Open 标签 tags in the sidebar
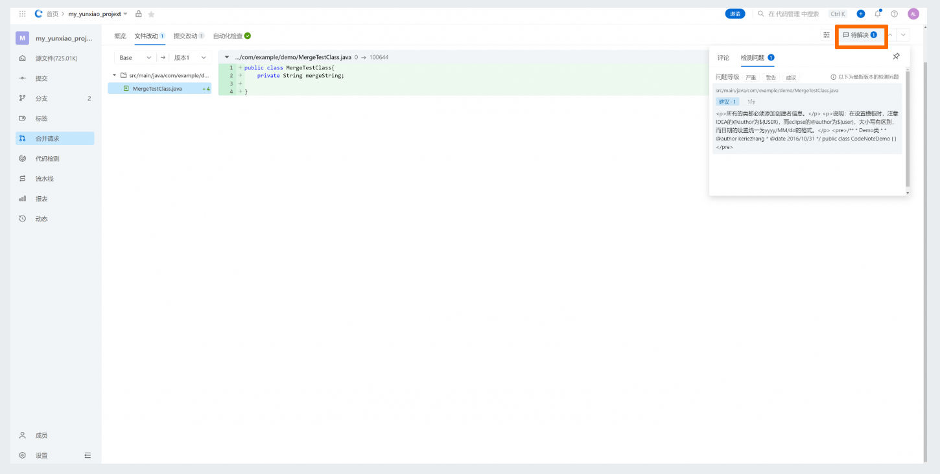The width and height of the screenshot is (940, 474). click(55, 119)
